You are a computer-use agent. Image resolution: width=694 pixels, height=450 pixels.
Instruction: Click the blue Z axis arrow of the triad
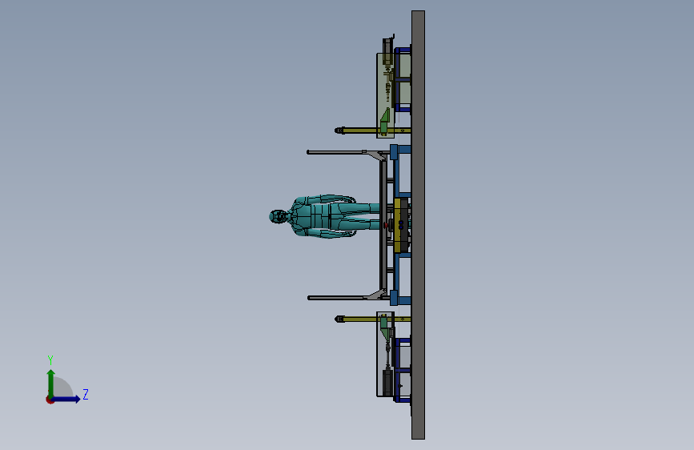pyautogui.click(x=66, y=399)
